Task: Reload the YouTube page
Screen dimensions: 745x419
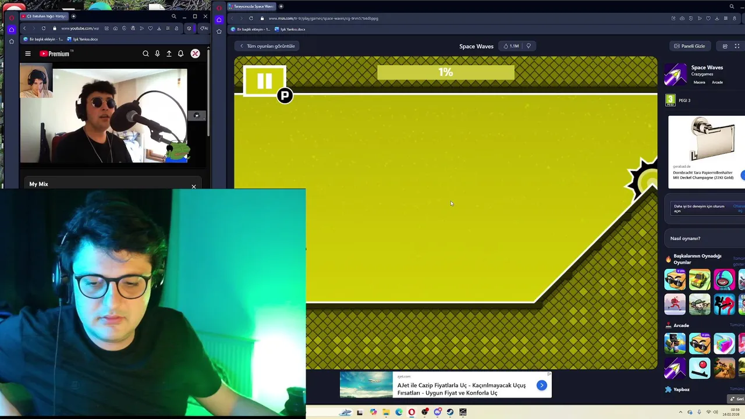Action: pyautogui.click(x=43, y=28)
